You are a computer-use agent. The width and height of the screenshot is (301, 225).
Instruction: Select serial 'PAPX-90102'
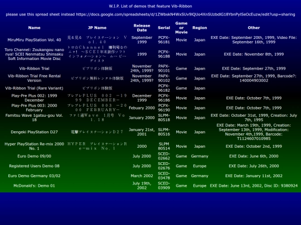tap(164, 78)
